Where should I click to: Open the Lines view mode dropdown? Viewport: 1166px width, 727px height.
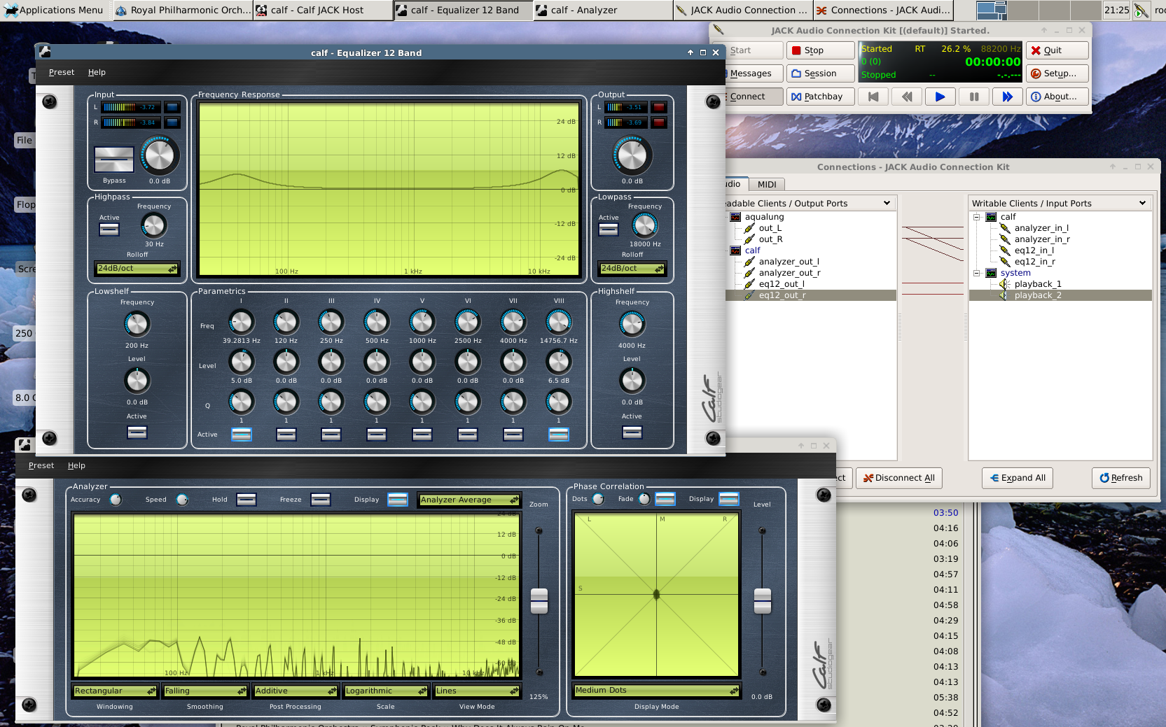[477, 691]
